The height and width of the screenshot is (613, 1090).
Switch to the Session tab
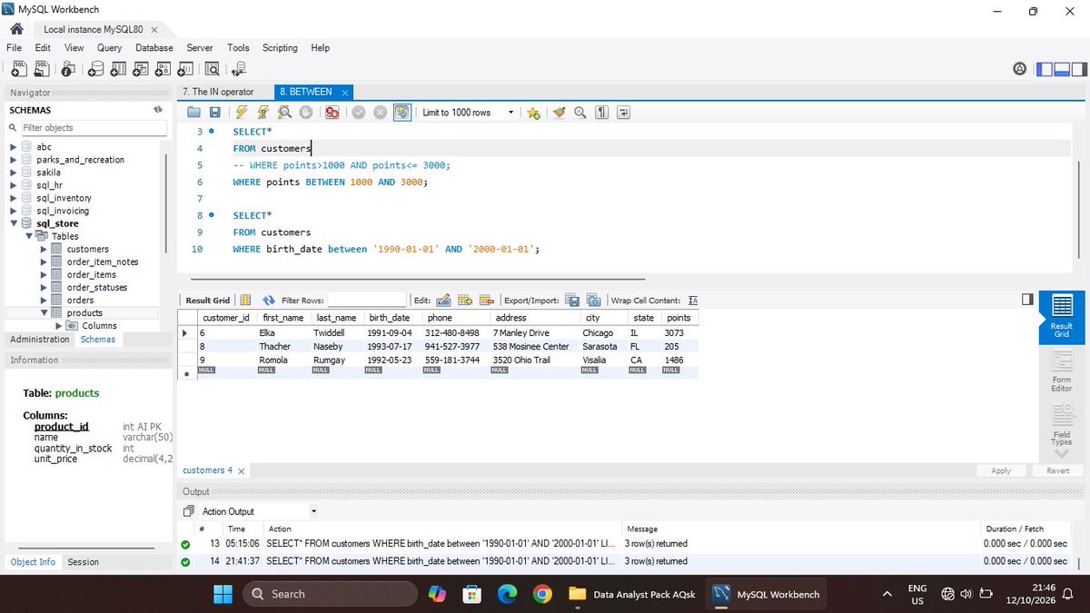[83, 562]
